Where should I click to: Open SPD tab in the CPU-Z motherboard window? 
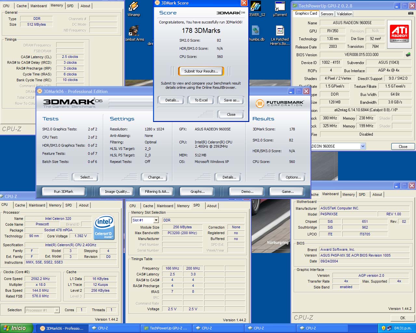tap(362, 194)
